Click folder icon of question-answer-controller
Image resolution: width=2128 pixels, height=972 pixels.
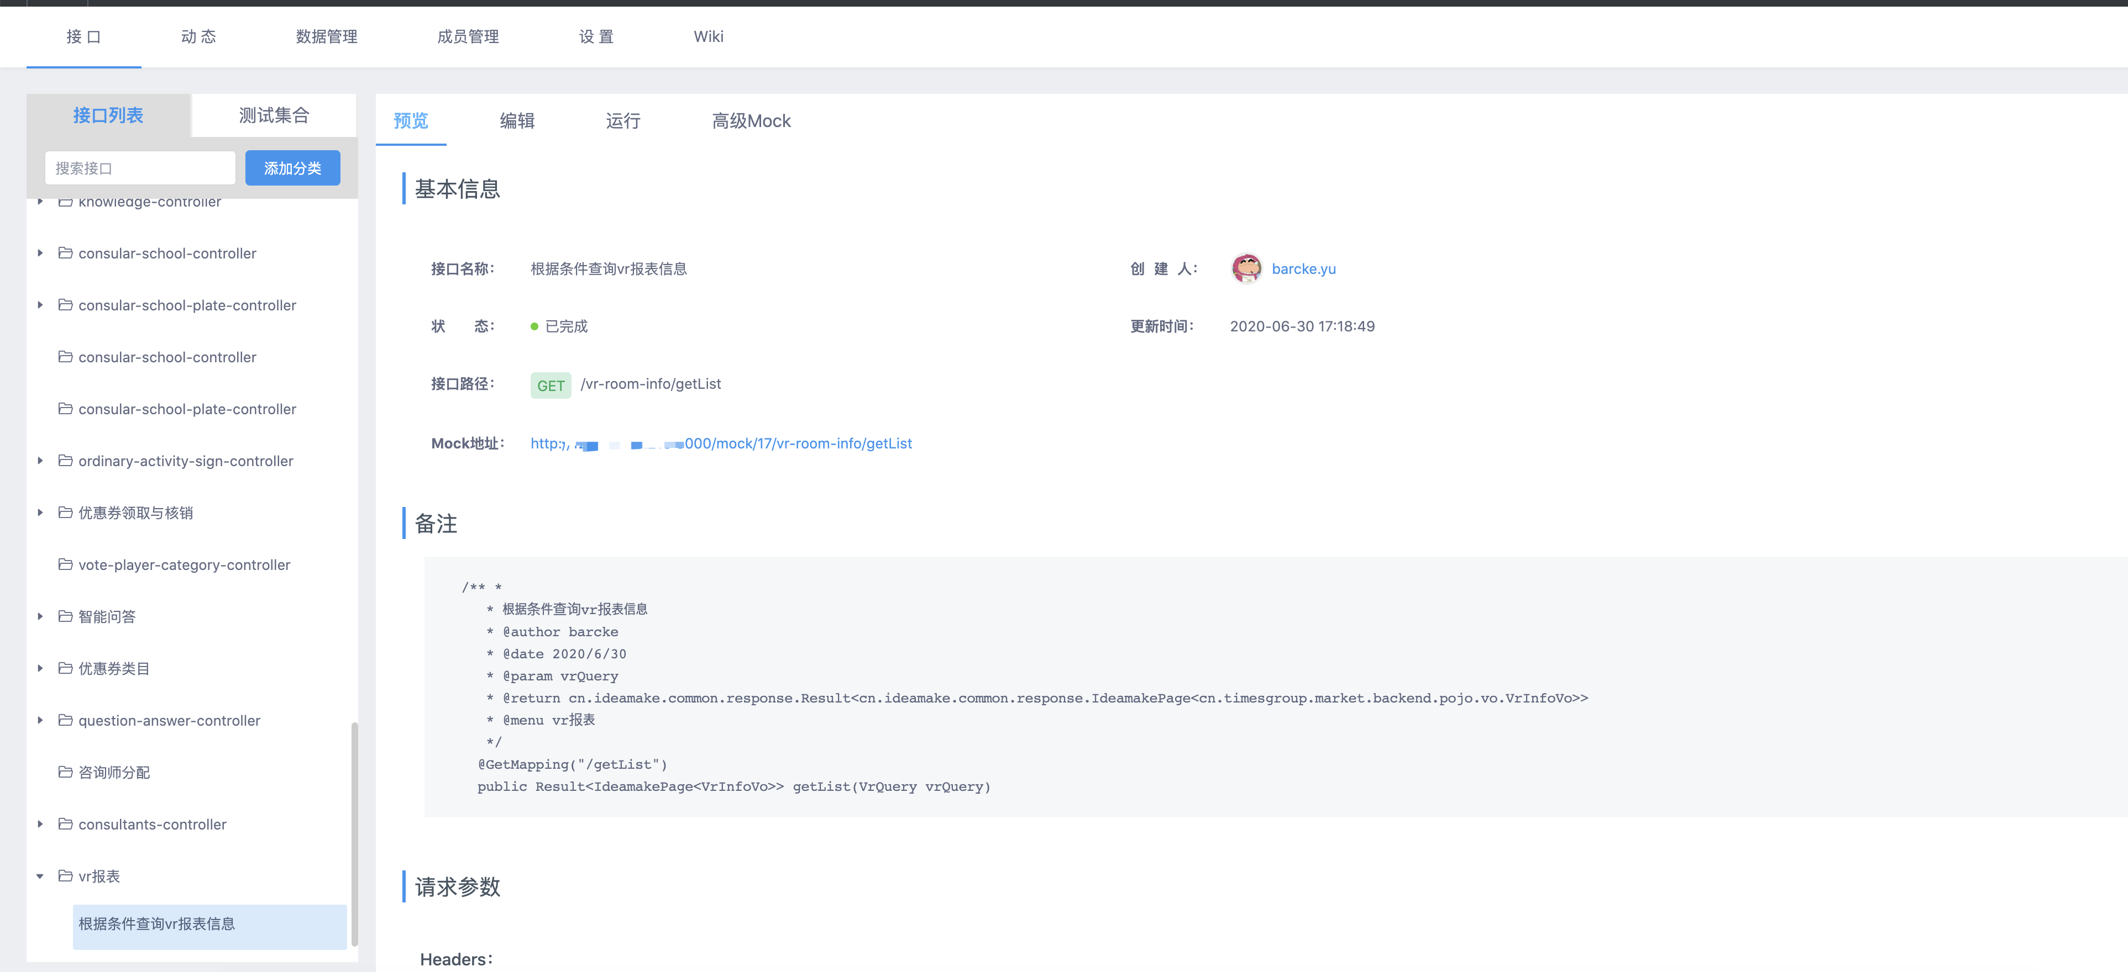point(65,720)
